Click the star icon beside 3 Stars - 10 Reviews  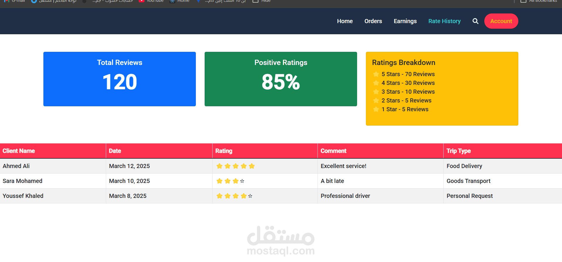click(x=376, y=92)
